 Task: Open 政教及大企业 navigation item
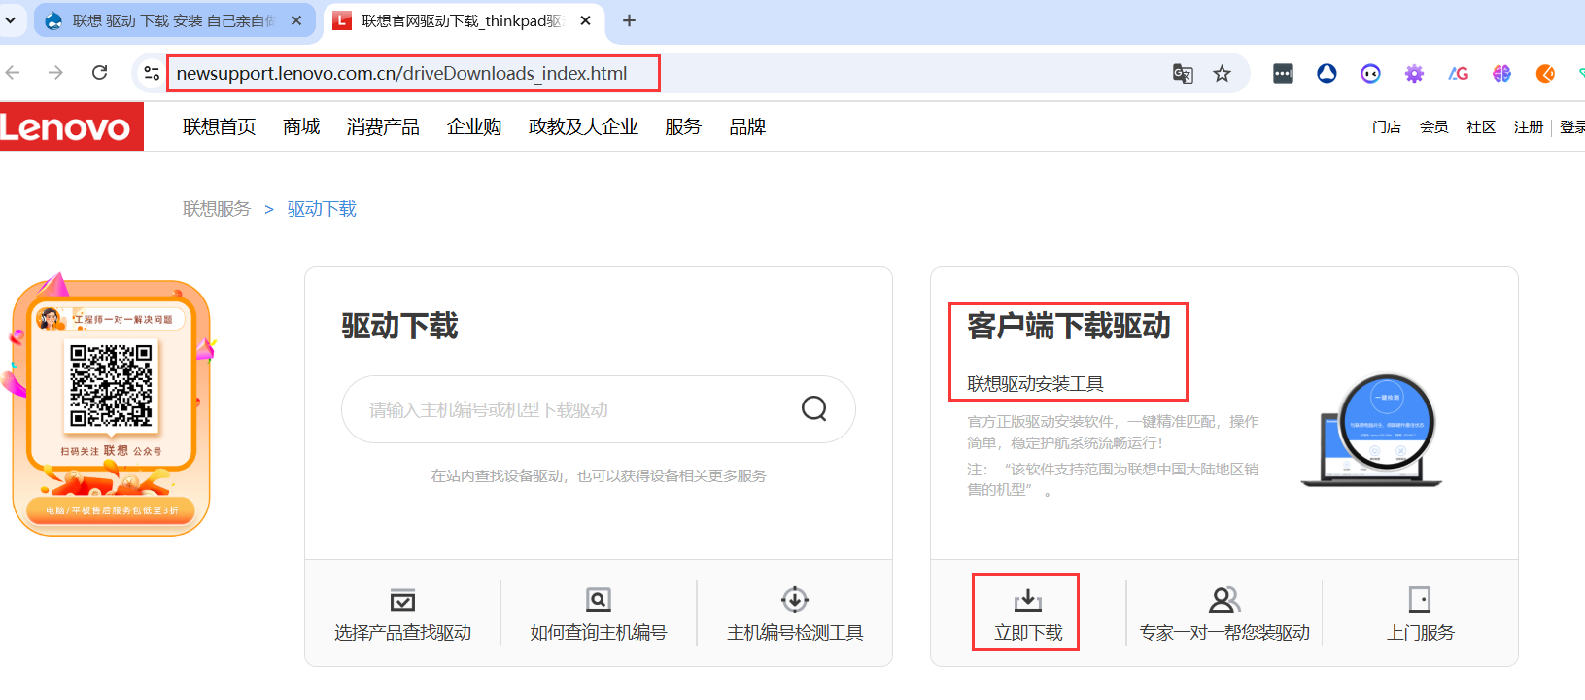coord(583,126)
